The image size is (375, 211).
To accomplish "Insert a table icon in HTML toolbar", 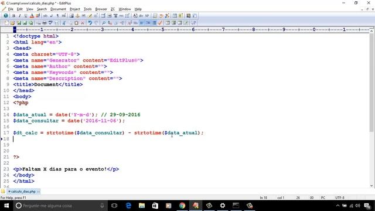I will coord(103,16).
